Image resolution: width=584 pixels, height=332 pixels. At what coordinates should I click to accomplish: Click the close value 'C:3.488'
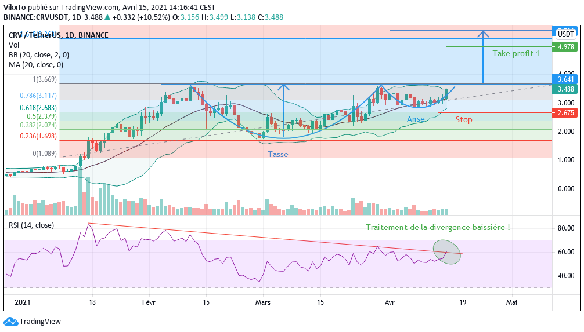click(271, 17)
